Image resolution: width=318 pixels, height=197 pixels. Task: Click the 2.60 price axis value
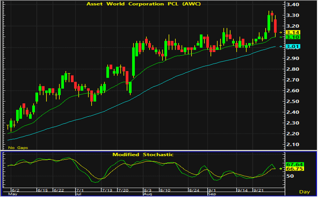[292, 91]
